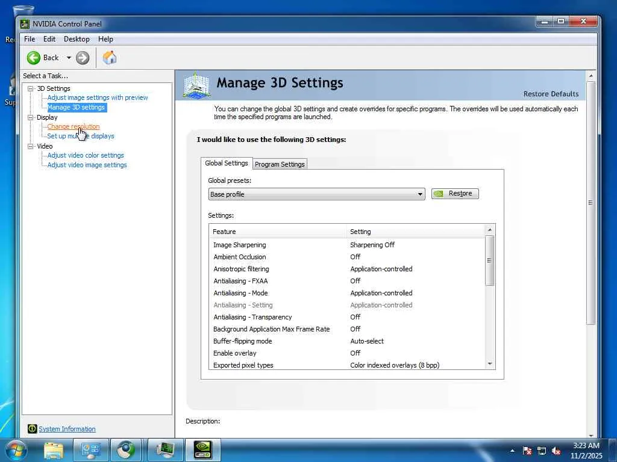Show hidden system tray icons arrow

[x=512, y=451]
